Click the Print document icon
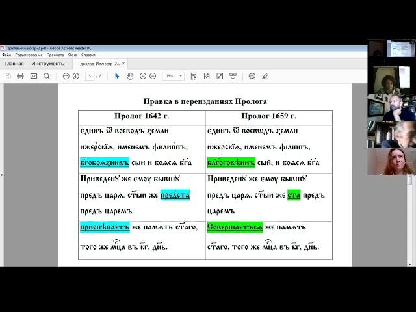 [x=21, y=76]
